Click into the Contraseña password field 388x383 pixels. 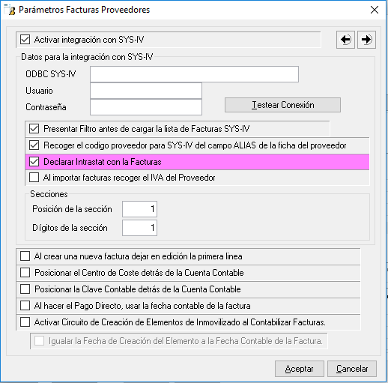click(146, 107)
